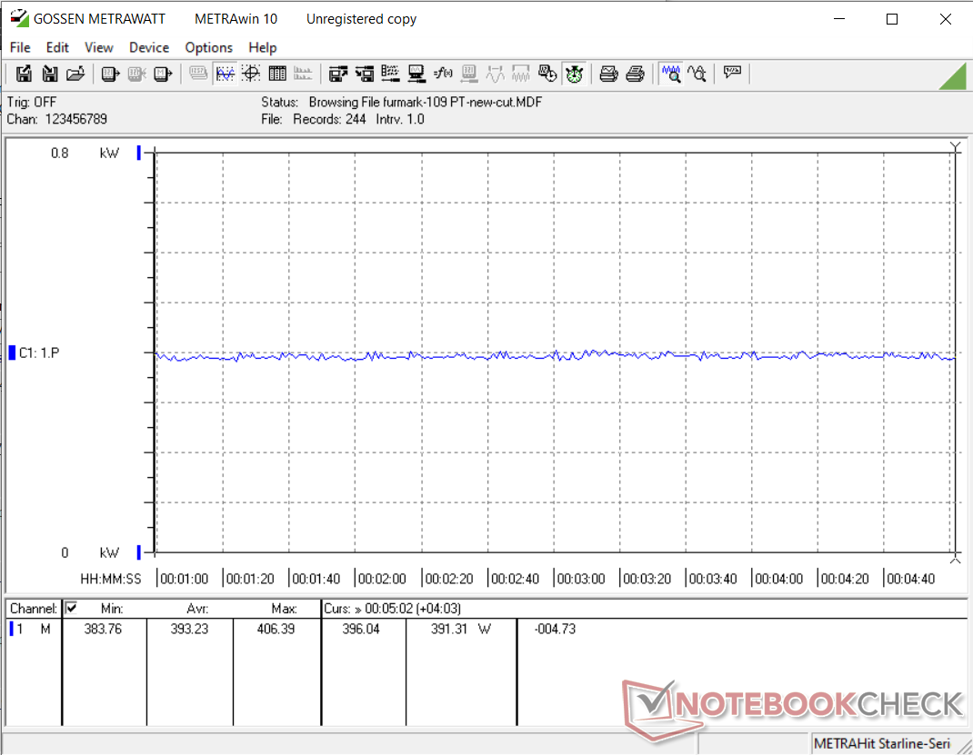Click the Min value 383.76
Image resolution: width=973 pixels, height=755 pixels.
103,629
